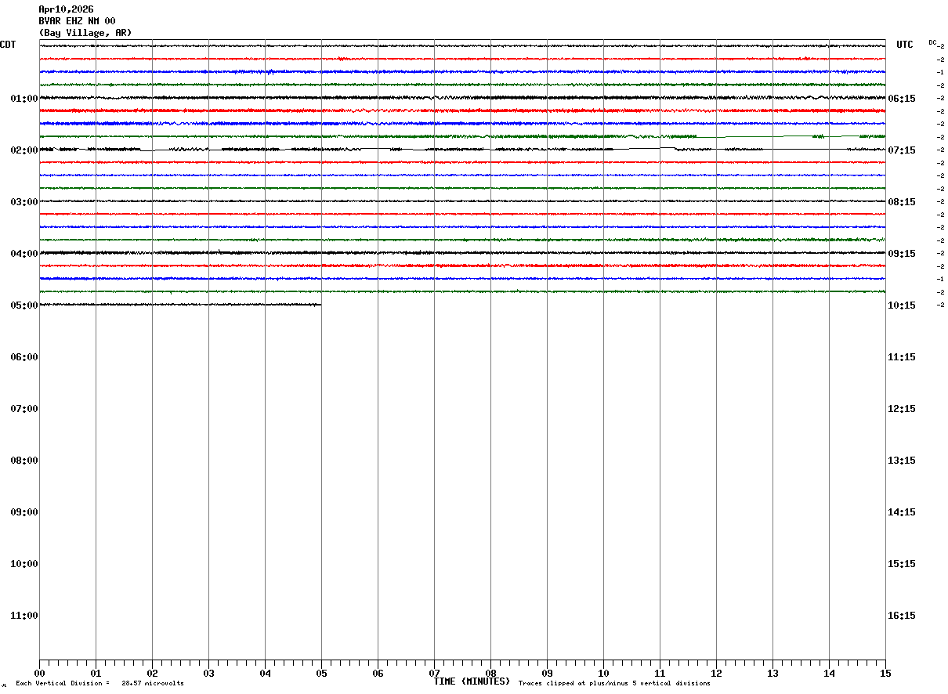
Task: Click the "CDT" timezone label
Action: [x=8, y=45]
